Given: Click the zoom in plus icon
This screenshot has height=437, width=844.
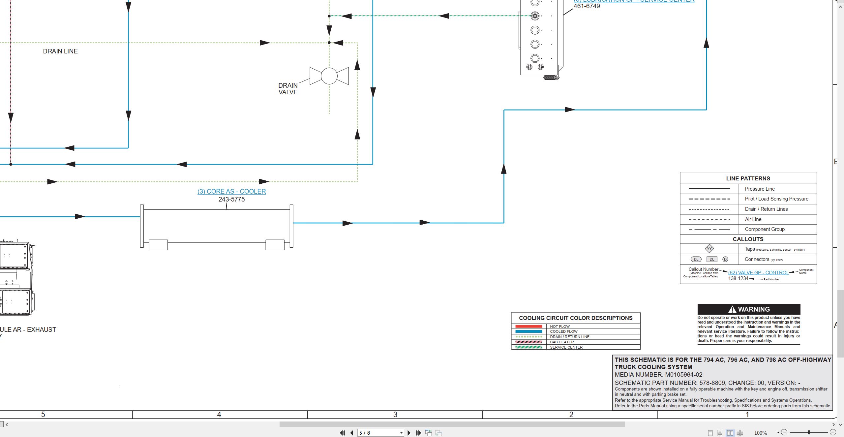Looking at the screenshot, I should (x=833, y=432).
